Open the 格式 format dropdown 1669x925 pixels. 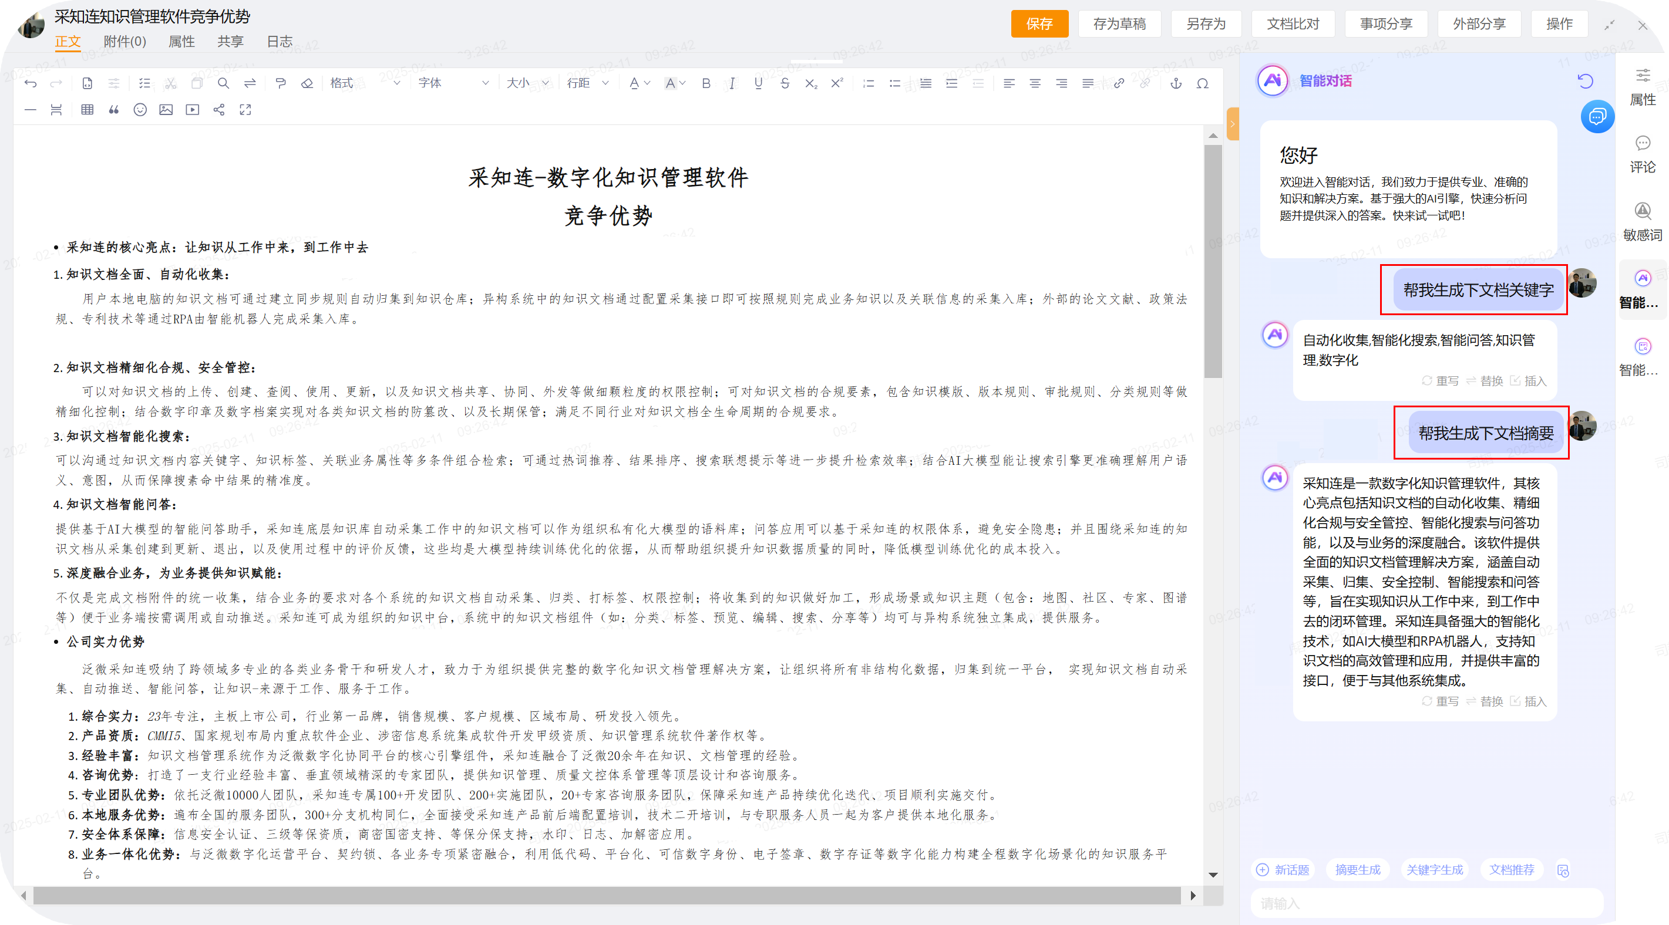pyautogui.click(x=364, y=83)
